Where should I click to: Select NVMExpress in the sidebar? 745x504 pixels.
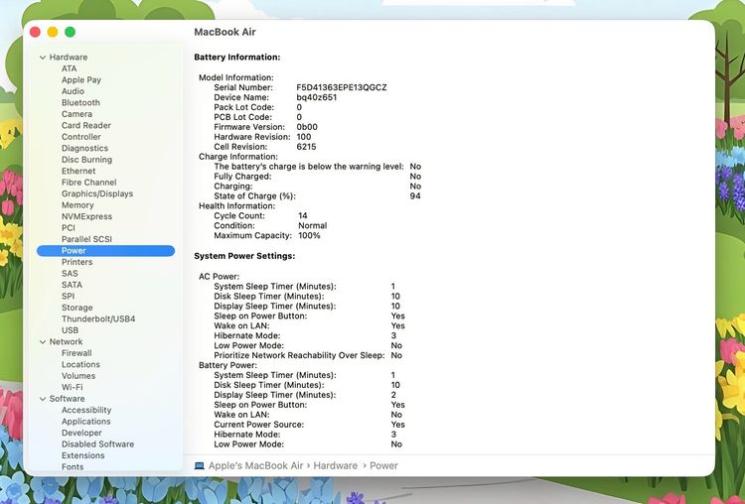(87, 216)
